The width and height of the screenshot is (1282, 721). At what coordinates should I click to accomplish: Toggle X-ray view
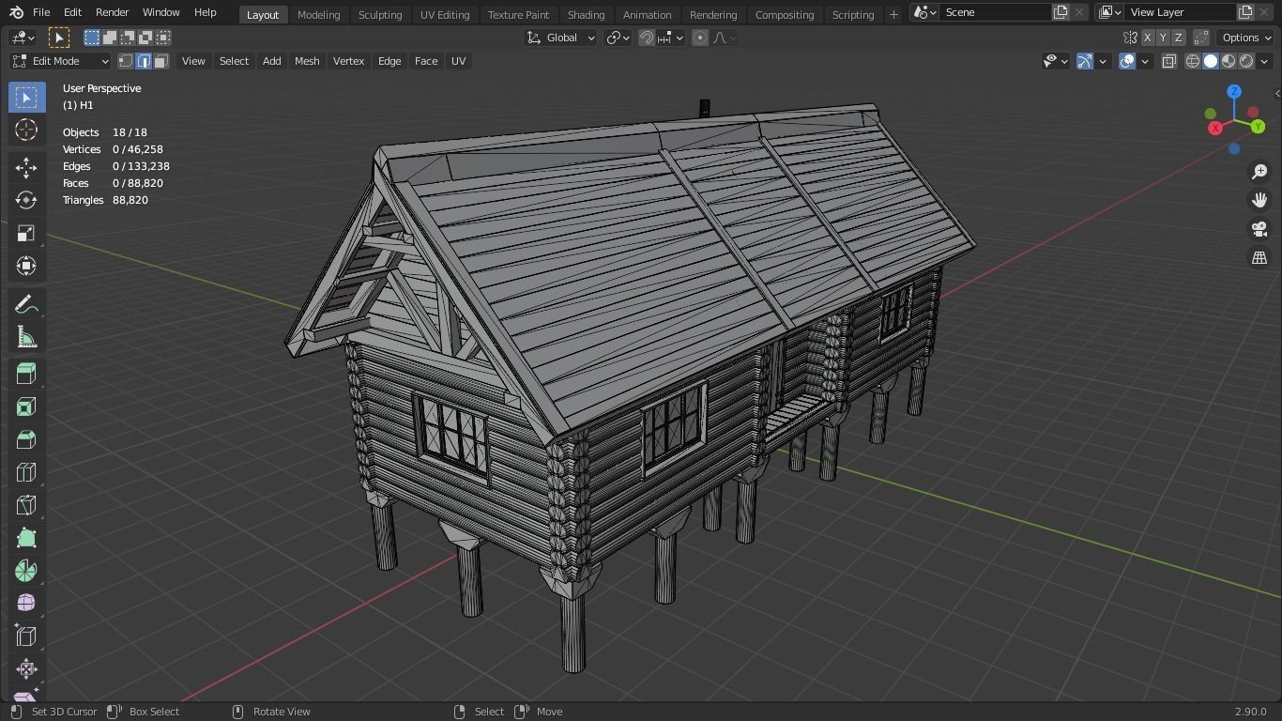(x=1169, y=61)
